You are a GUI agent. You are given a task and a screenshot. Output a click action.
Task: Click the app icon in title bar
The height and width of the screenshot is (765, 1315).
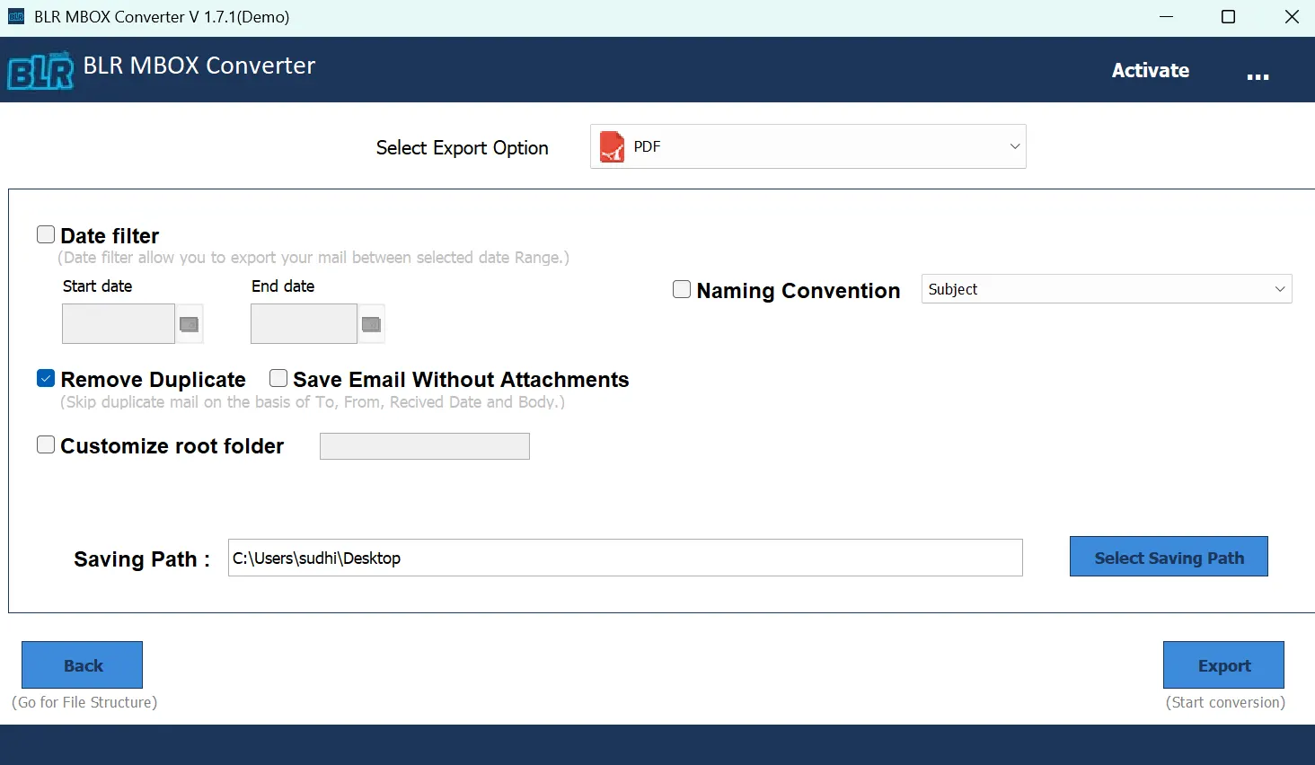point(16,17)
